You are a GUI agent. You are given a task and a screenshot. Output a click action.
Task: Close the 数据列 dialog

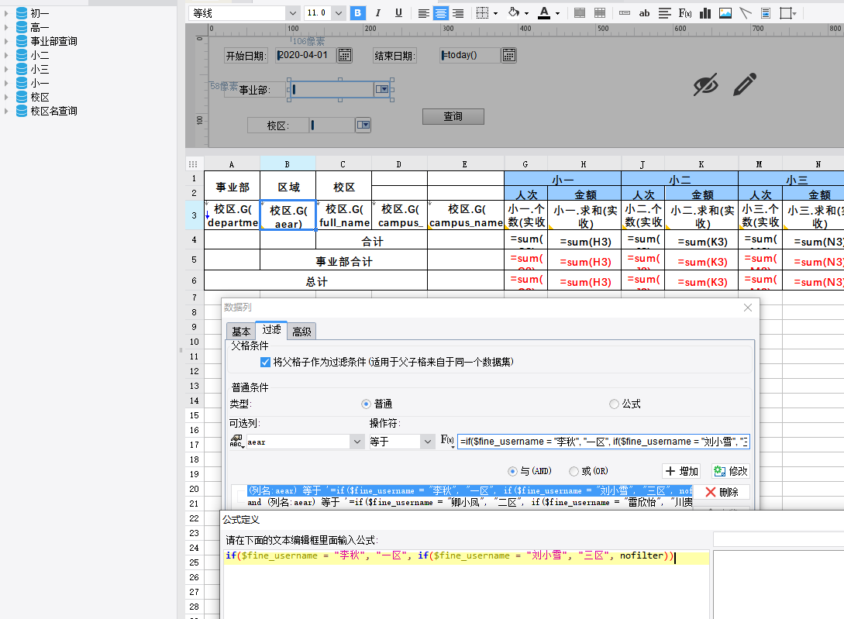(x=748, y=308)
